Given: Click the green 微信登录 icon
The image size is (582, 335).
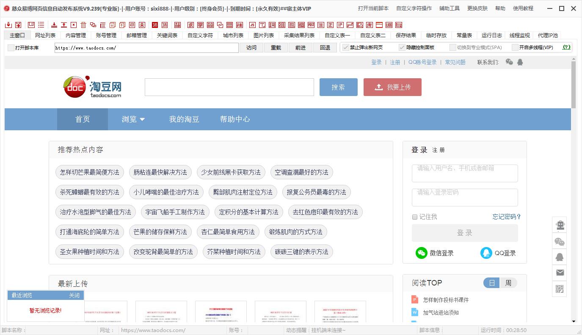Looking at the screenshot, I should point(422,253).
